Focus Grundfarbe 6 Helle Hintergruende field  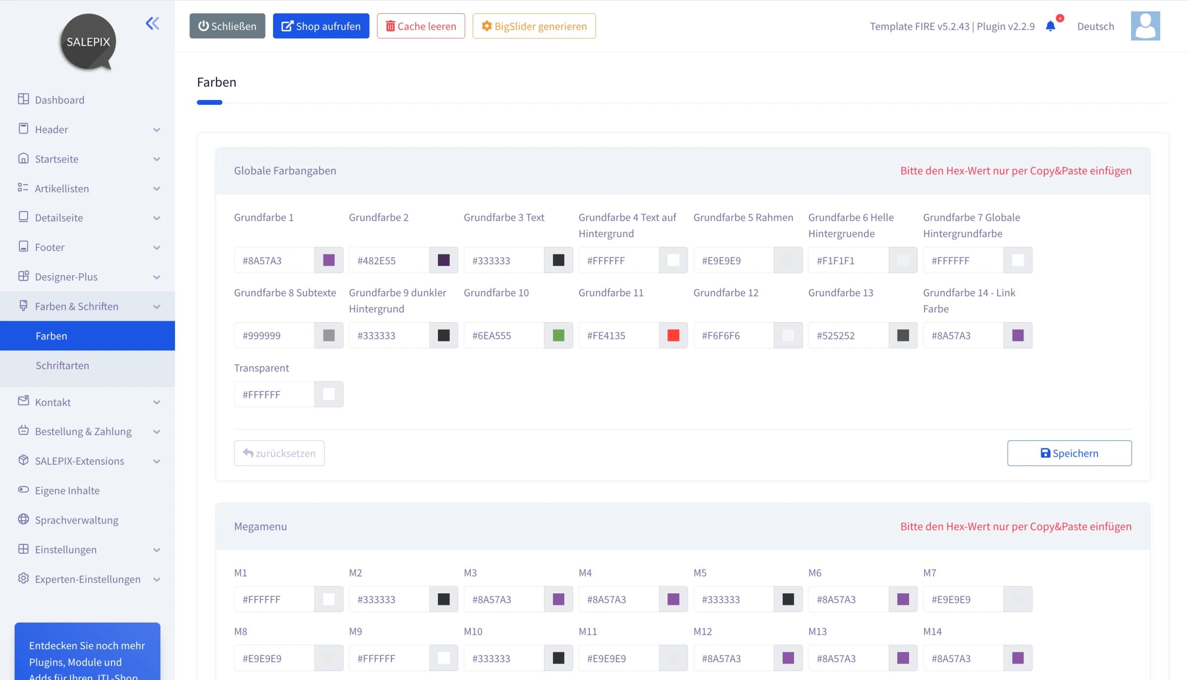849,260
